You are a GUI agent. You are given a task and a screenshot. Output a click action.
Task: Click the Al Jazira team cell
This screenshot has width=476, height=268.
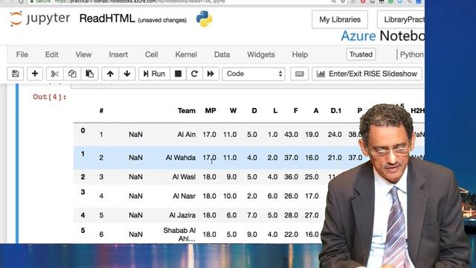tap(182, 215)
